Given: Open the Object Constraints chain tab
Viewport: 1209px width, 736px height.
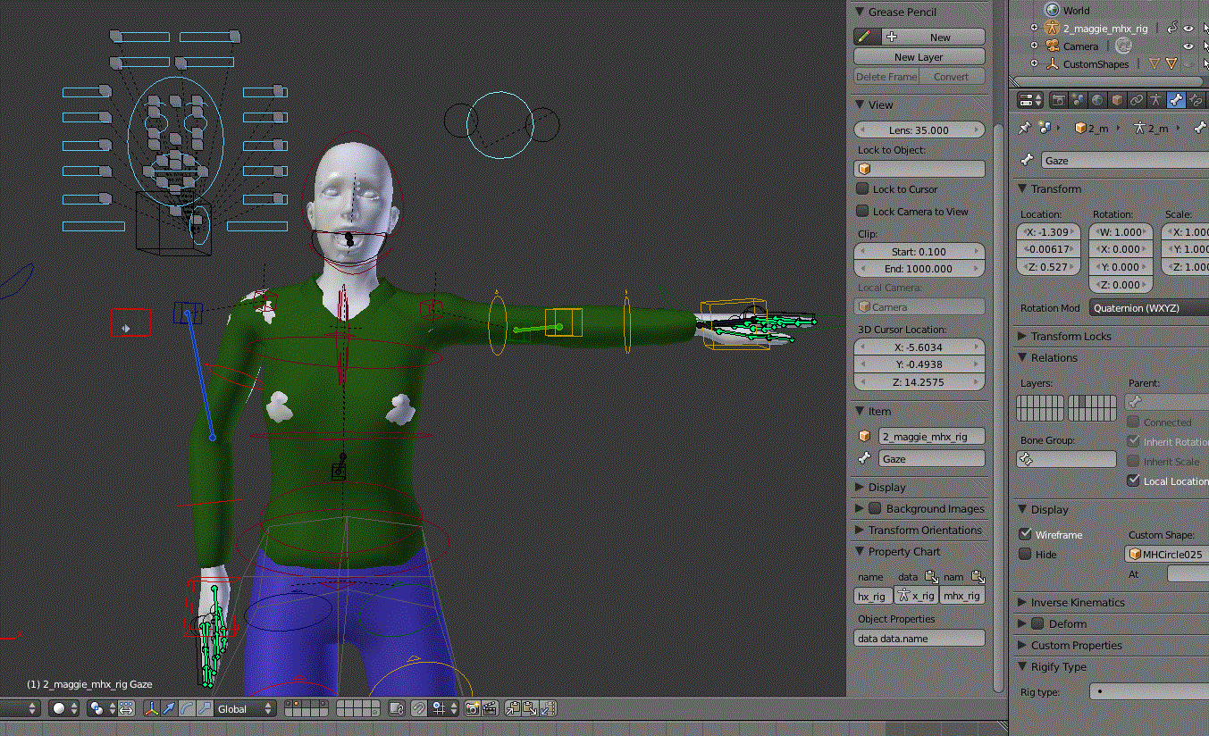Looking at the screenshot, I should (1138, 100).
